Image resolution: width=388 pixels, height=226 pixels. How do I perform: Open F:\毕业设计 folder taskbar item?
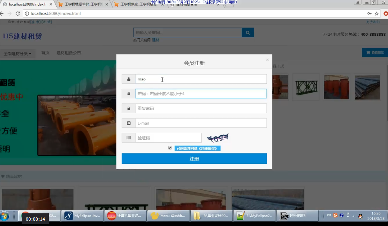tap(211, 216)
